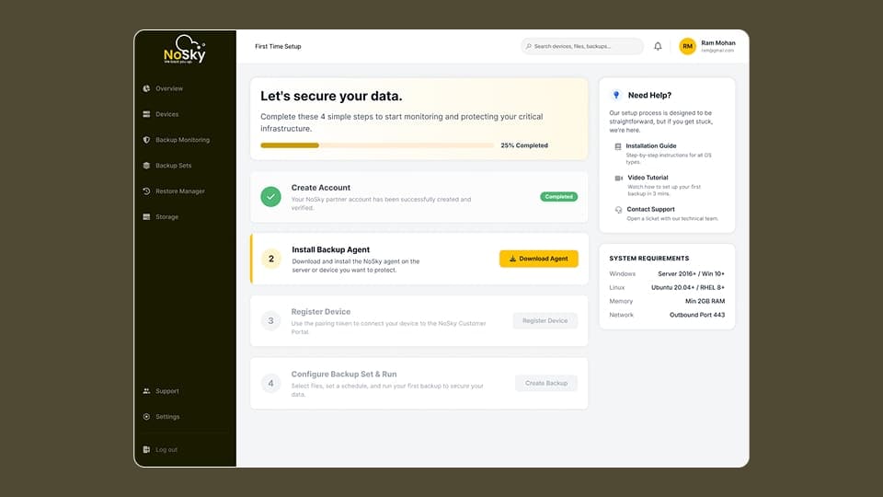Image resolution: width=883 pixels, height=497 pixels.
Task: Click the Video Tutorial camera icon
Action: [618, 178]
